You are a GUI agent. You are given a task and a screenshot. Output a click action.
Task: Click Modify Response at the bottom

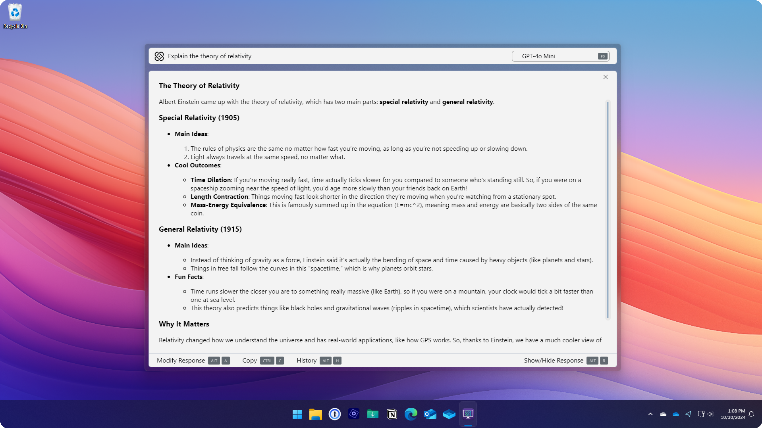coord(181,361)
